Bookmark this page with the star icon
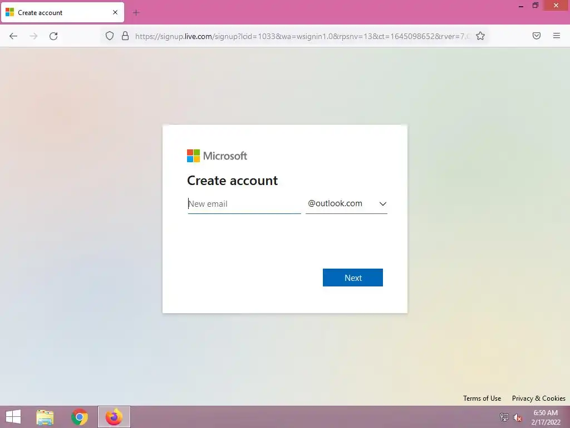 pyautogui.click(x=480, y=36)
